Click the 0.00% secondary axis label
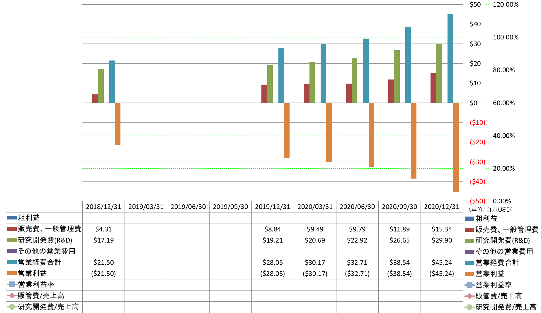The height and width of the screenshot is (313, 541). pos(502,201)
